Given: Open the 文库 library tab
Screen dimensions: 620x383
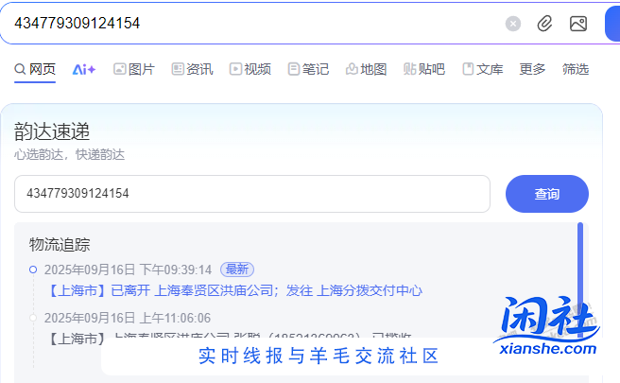Looking at the screenshot, I should pos(482,69).
